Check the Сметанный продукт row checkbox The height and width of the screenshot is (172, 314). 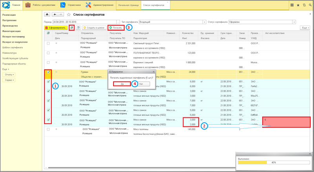click(x=48, y=43)
